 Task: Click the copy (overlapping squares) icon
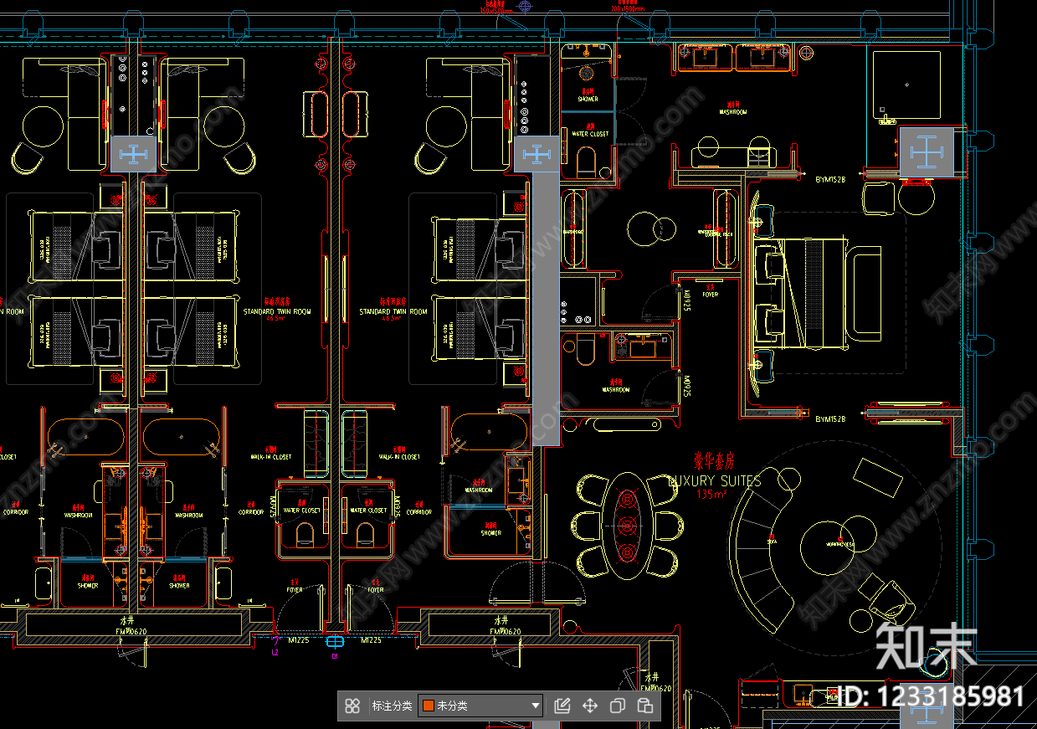(x=618, y=706)
